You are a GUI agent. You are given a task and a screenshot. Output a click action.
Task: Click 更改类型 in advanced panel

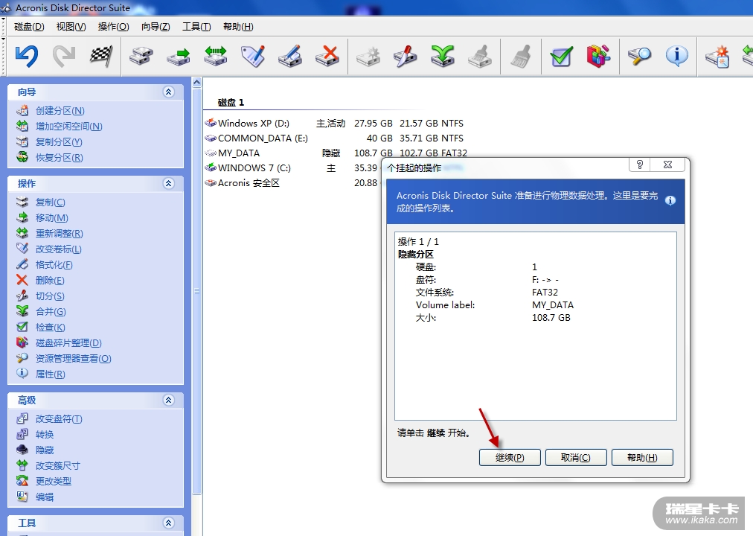[54, 481]
